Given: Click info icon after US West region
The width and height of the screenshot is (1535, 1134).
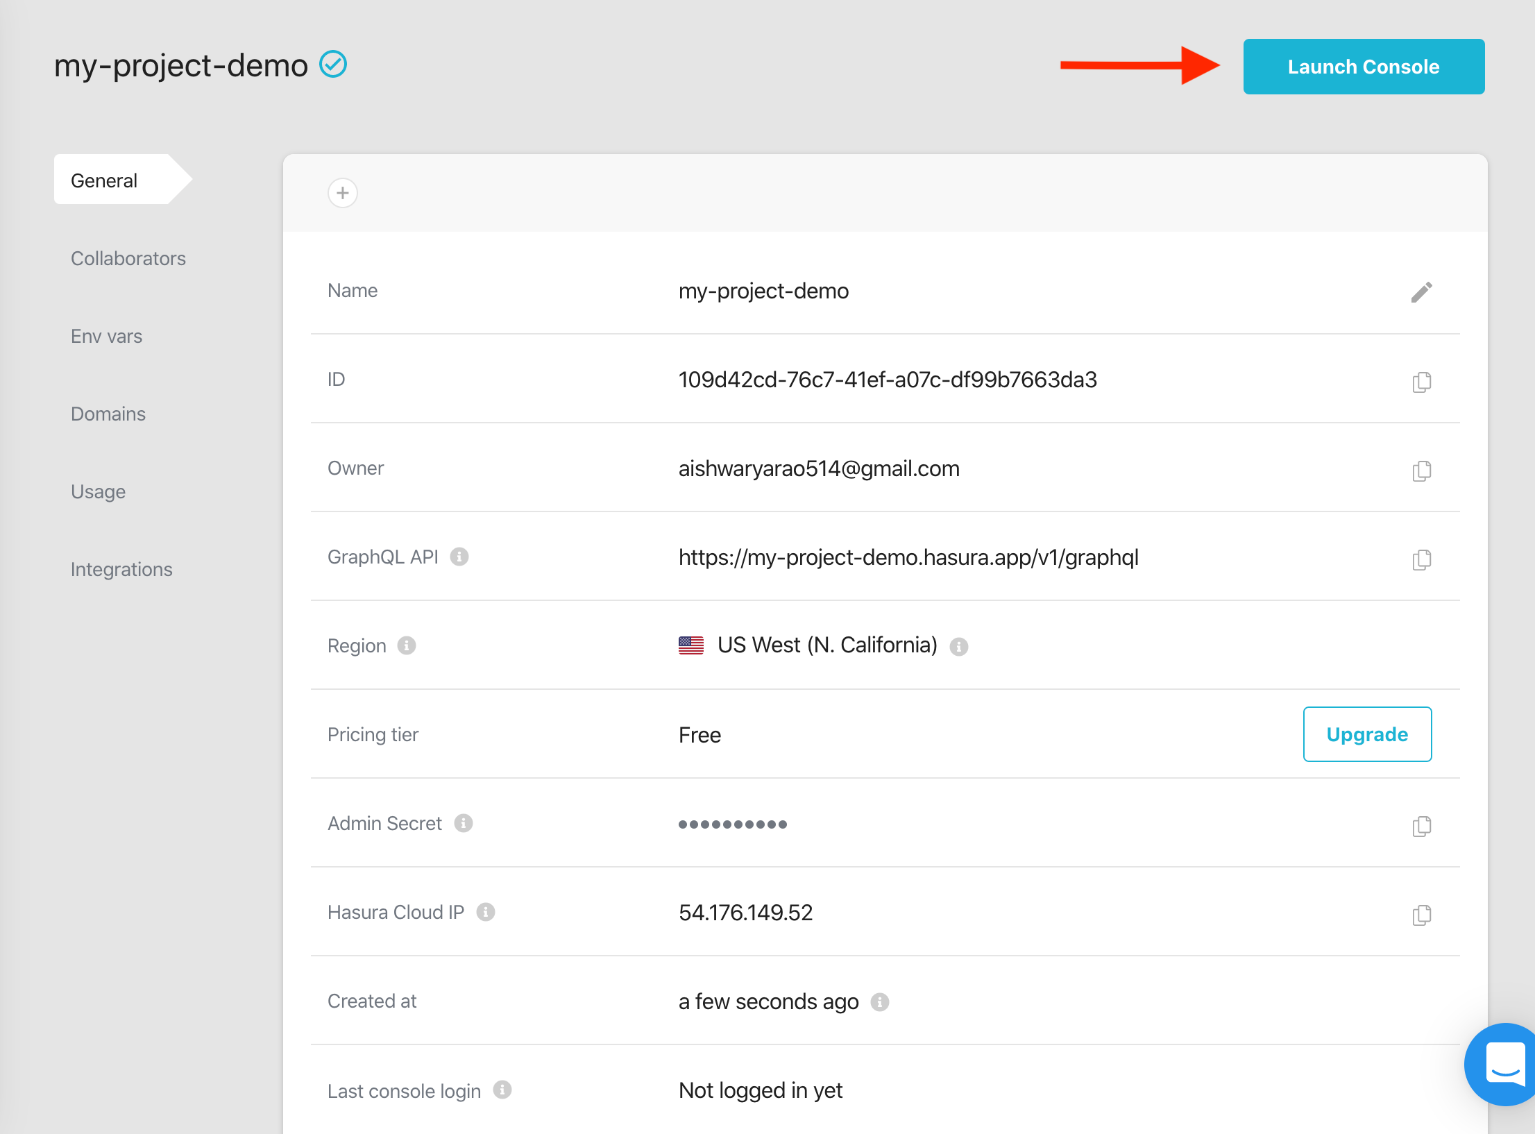Looking at the screenshot, I should [x=959, y=647].
